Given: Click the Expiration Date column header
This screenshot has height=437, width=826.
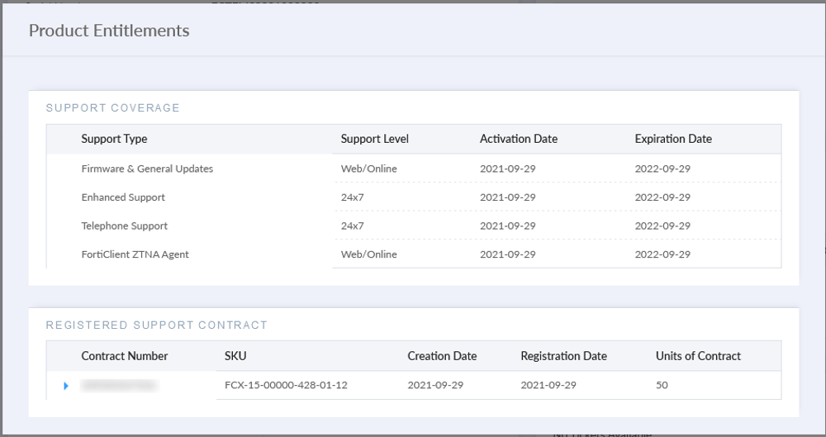Looking at the screenshot, I should 673,139.
